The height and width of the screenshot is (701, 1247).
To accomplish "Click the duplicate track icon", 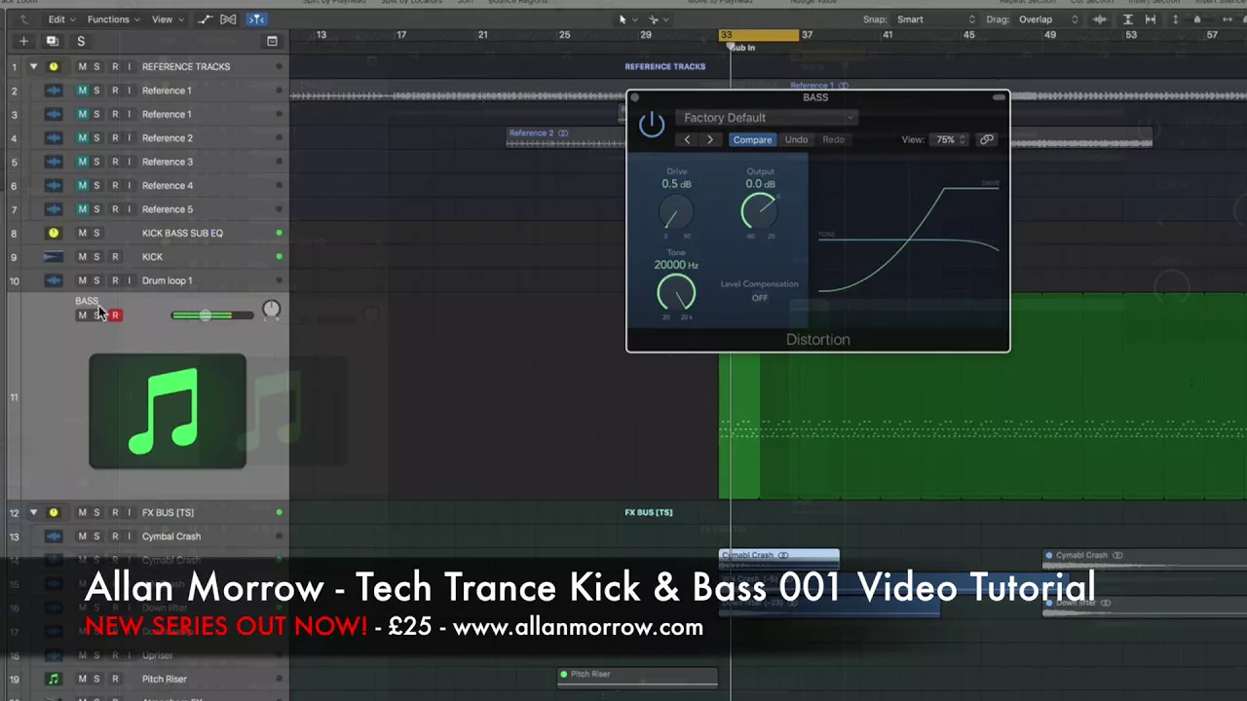I will pyautogui.click(x=52, y=41).
